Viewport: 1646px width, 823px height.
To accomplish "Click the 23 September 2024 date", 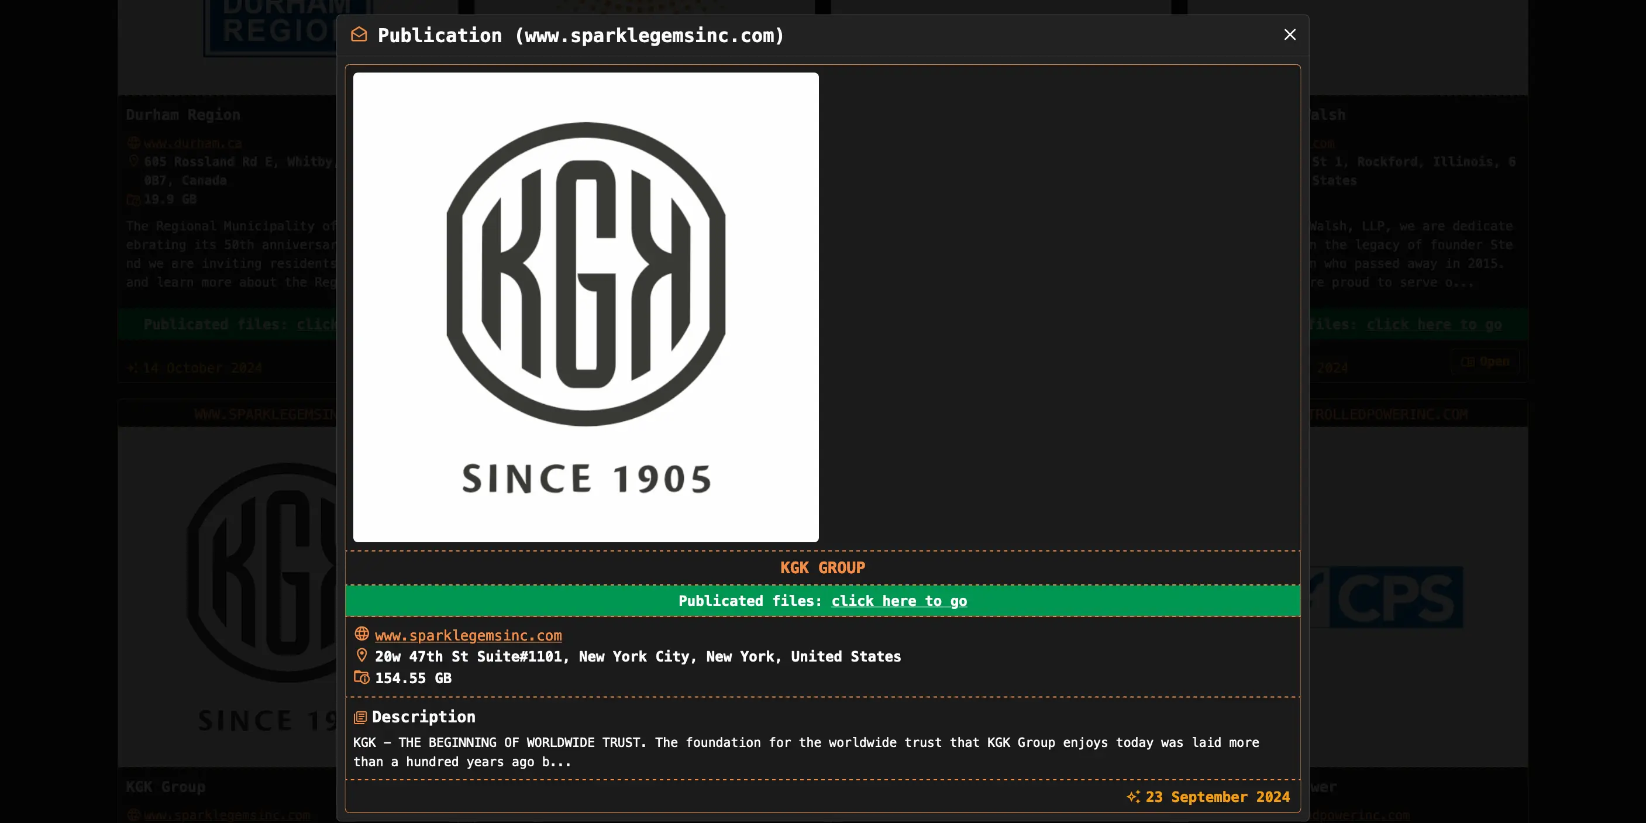I will click(1217, 797).
